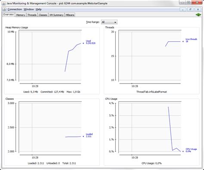Screen dimensions: 204x170
Task: Click the internal frame icon beside Connection
Action: [x=4, y=9]
